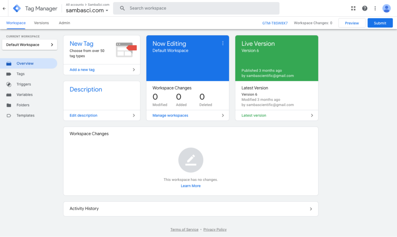Viewport: 397px width, 237px height.
Task: Click the Submit button
Action: coord(380,23)
